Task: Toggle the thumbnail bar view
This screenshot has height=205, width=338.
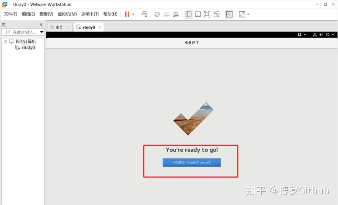Action: click(198, 14)
